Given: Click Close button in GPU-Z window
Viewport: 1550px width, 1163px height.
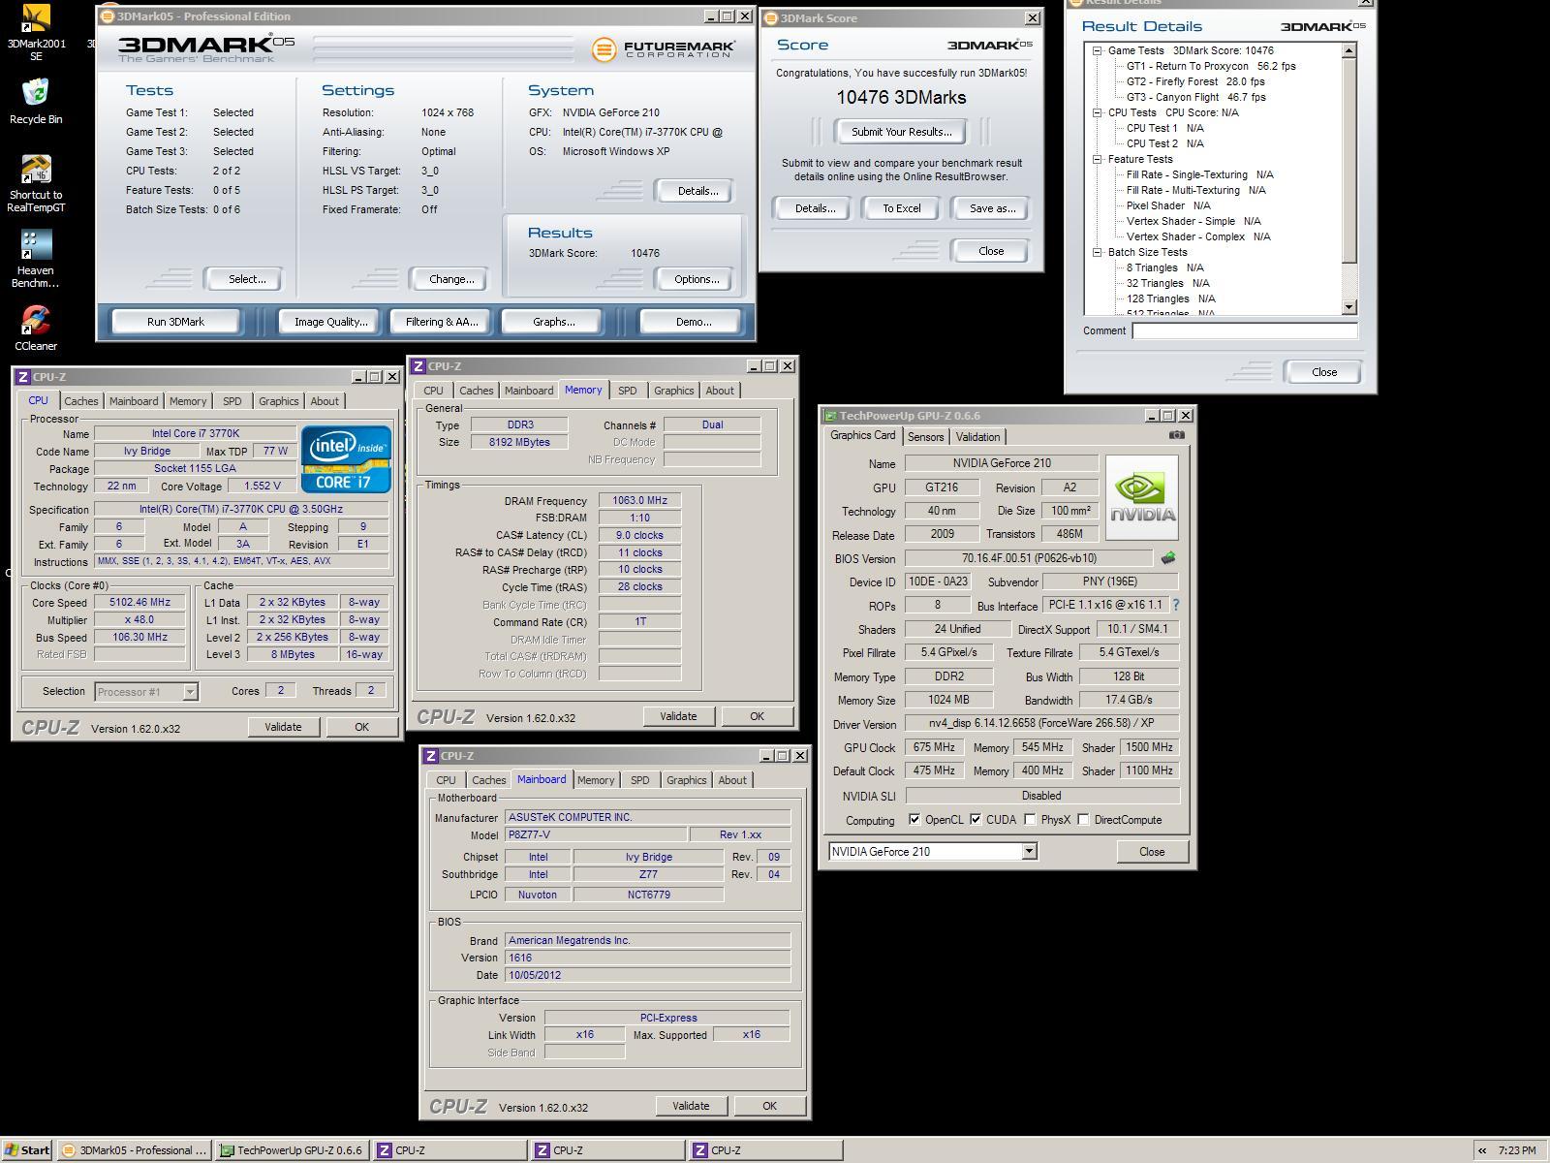Looking at the screenshot, I should click(1152, 852).
